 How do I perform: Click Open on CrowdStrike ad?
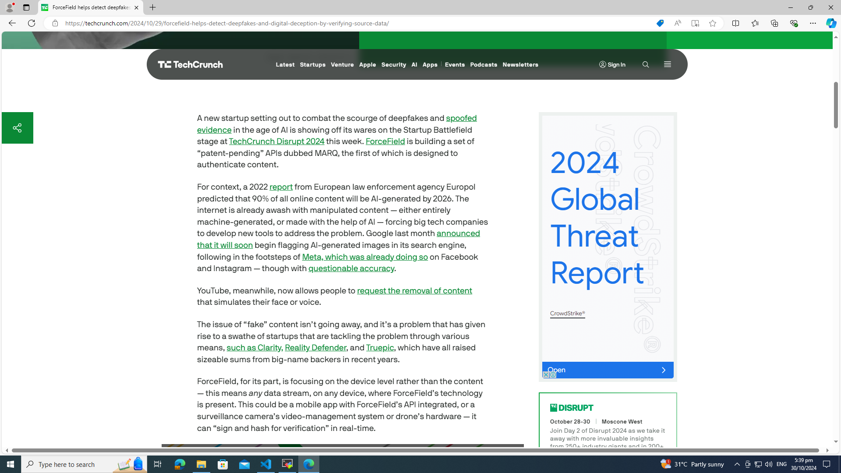[608, 370]
